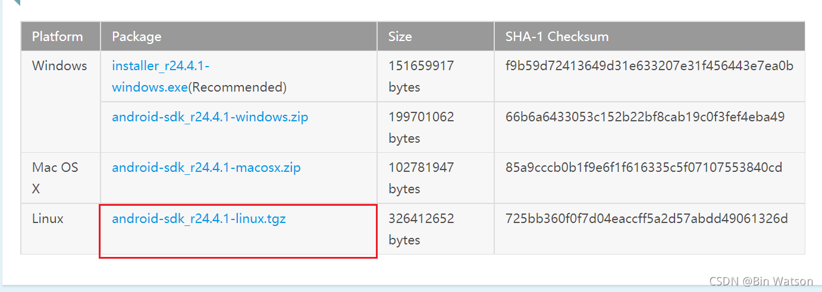
Task: Download android-sdk_r24.4.1-windows.zip
Action: coord(210,117)
